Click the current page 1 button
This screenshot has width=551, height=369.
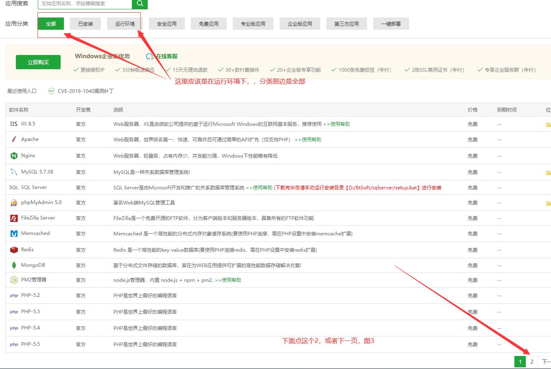coord(520,362)
